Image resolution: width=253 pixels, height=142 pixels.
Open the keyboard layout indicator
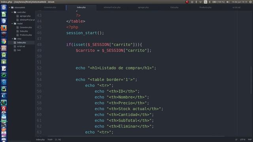[x=206, y=2]
